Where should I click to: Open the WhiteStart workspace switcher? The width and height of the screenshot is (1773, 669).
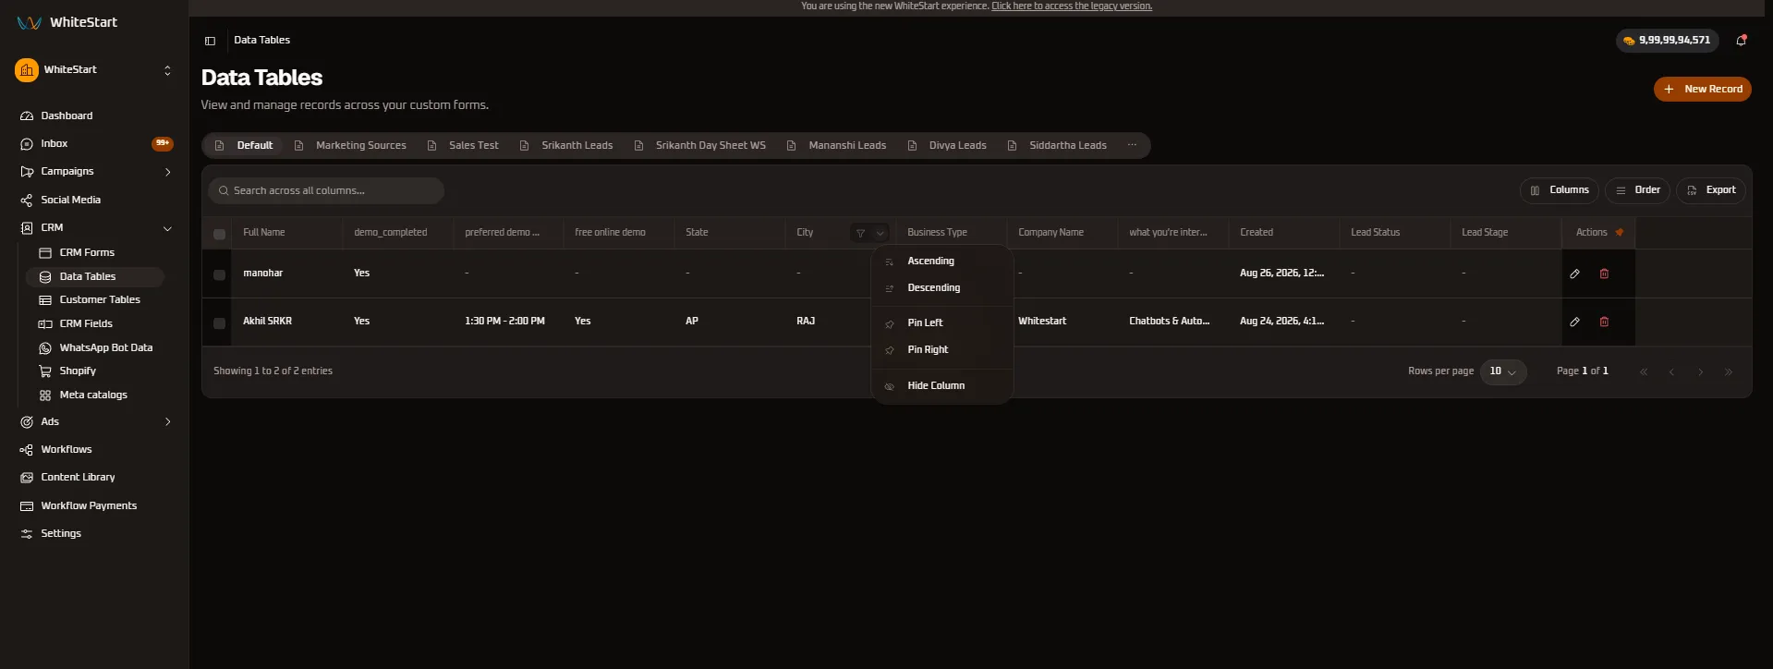(x=94, y=70)
